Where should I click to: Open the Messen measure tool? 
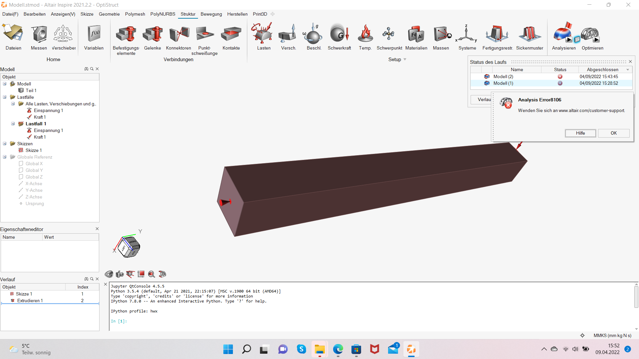click(x=39, y=34)
